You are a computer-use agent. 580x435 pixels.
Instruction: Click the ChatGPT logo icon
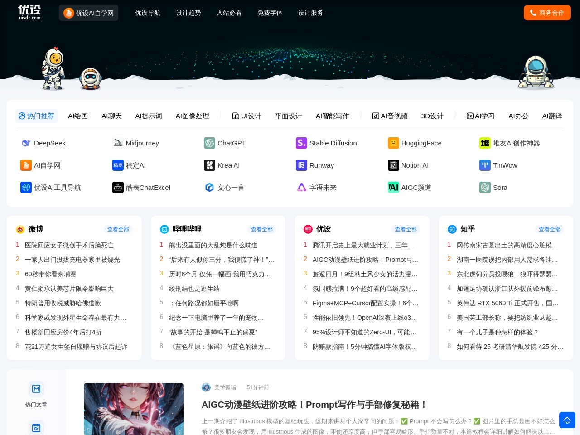point(209,143)
